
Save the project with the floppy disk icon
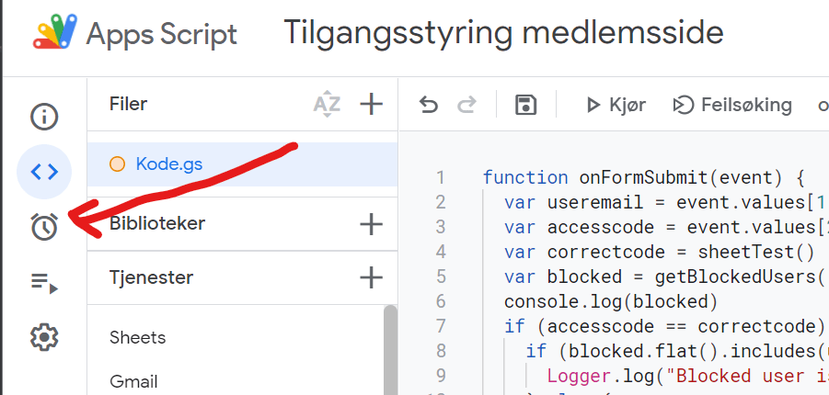525,105
